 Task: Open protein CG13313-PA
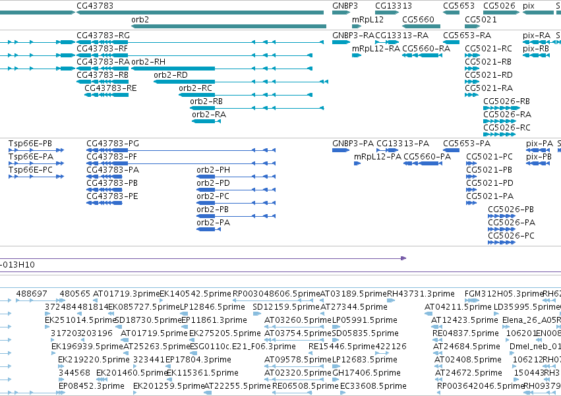click(x=387, y=150)
